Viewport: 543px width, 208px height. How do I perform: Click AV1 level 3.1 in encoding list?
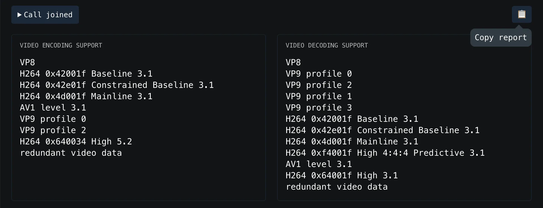click(x=53, y=108)
